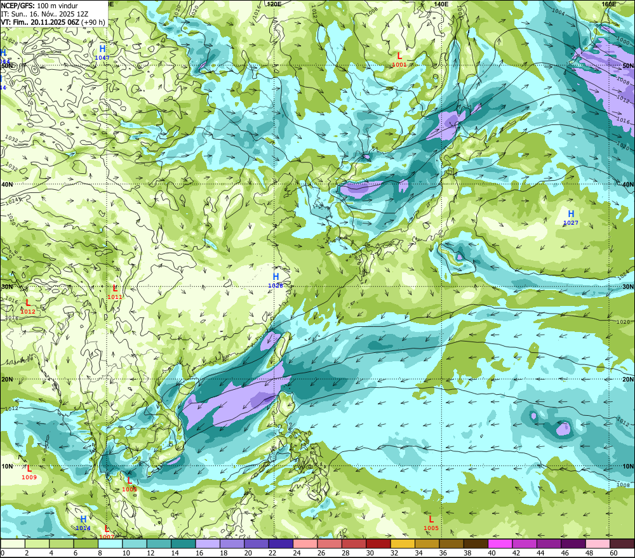Select the L 1007 low pressure marker
Viewport: 635px width, 558px height.
[x=107, y=532]
